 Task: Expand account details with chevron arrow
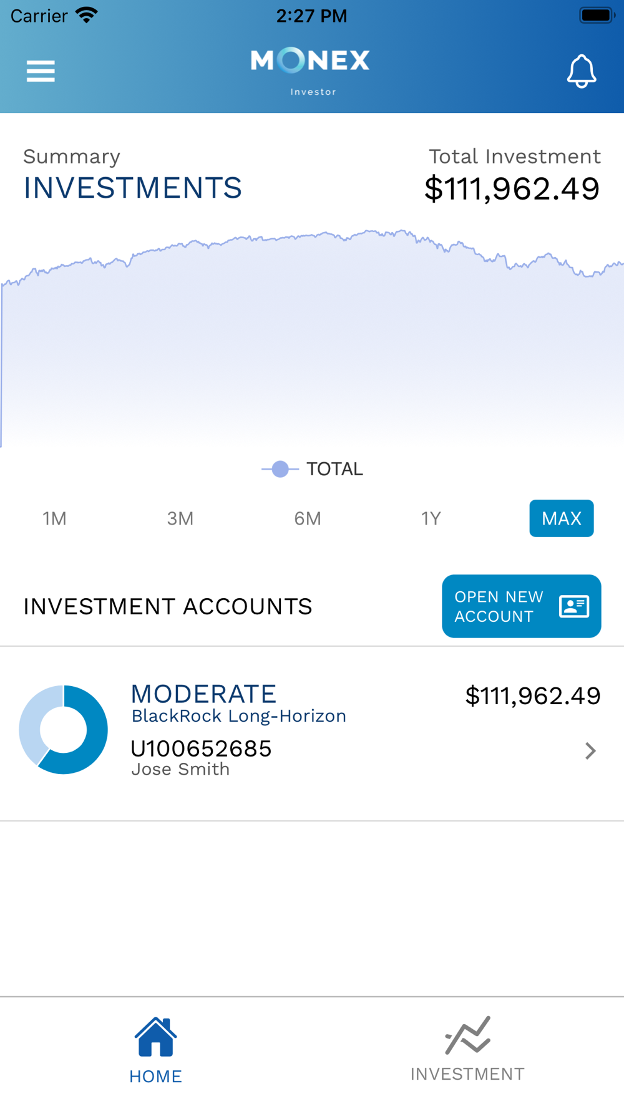pyautogui.click(x=590, y=751)
